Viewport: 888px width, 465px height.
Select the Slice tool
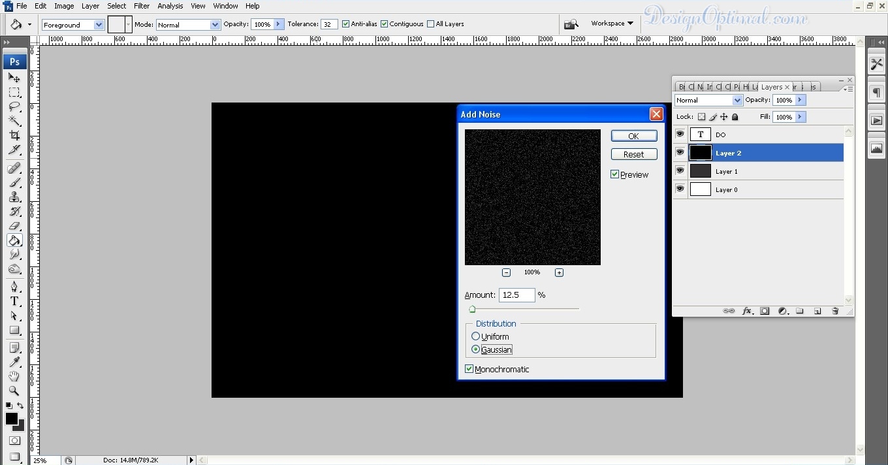(x=14, y=150)
